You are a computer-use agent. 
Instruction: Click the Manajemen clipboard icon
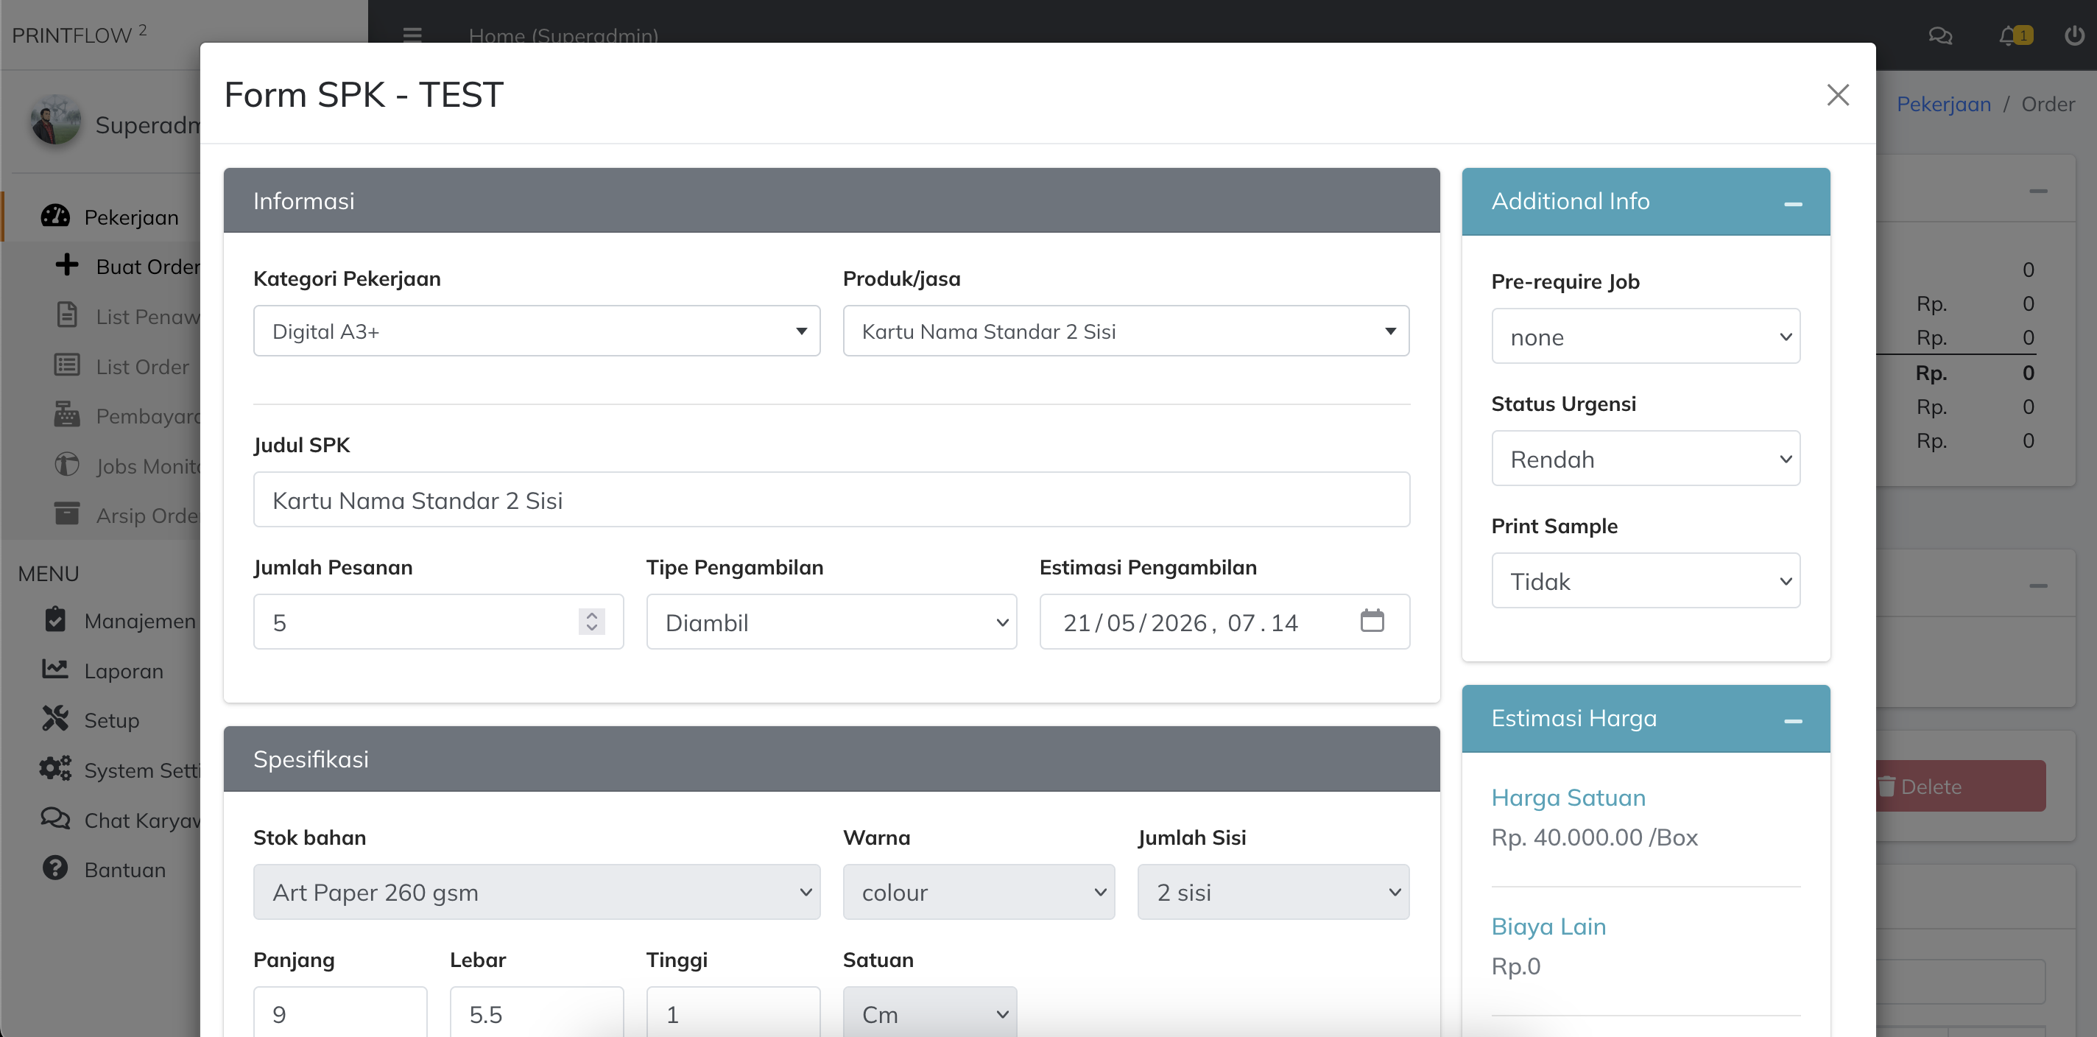pos(55,619)
